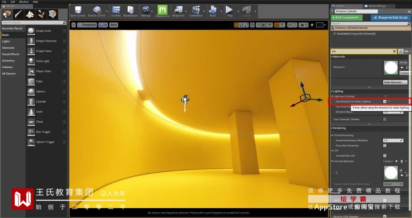Open Source Control from the toolbar
Image resolution: width=412 pixels, height=218 pixels.
pyautogui.click(x=96, y=11)
